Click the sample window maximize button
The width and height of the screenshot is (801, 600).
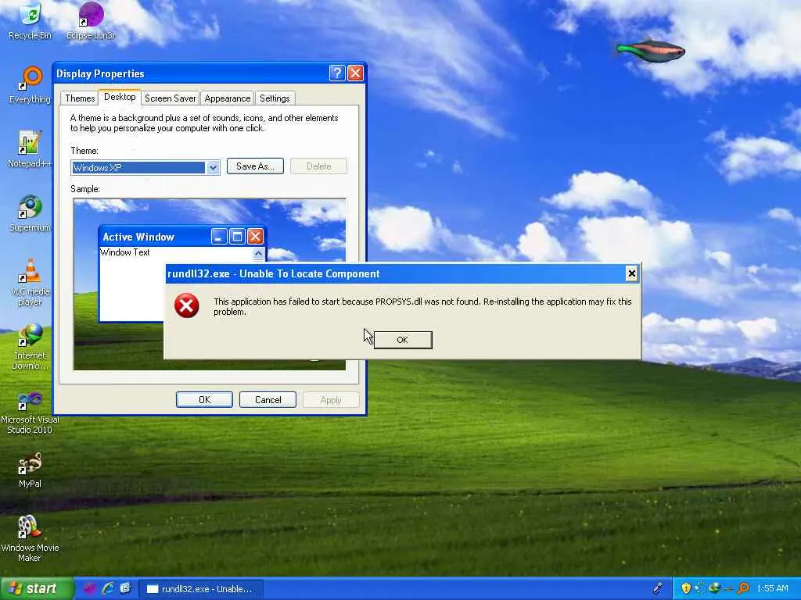[237, 236]
